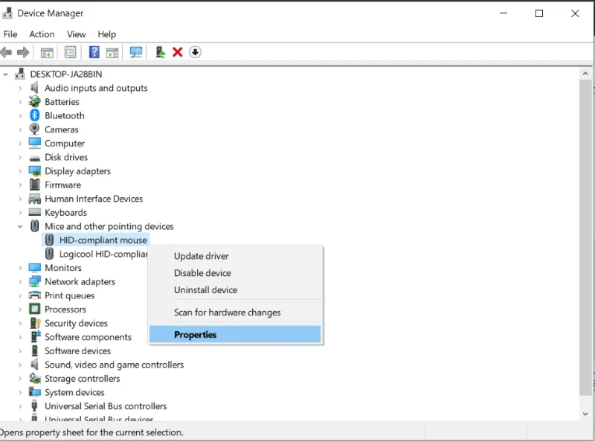This screenshot has height=442, width=595.
Task: Open the Action menu
Action: pyautogui.click(x=42, y=33)
